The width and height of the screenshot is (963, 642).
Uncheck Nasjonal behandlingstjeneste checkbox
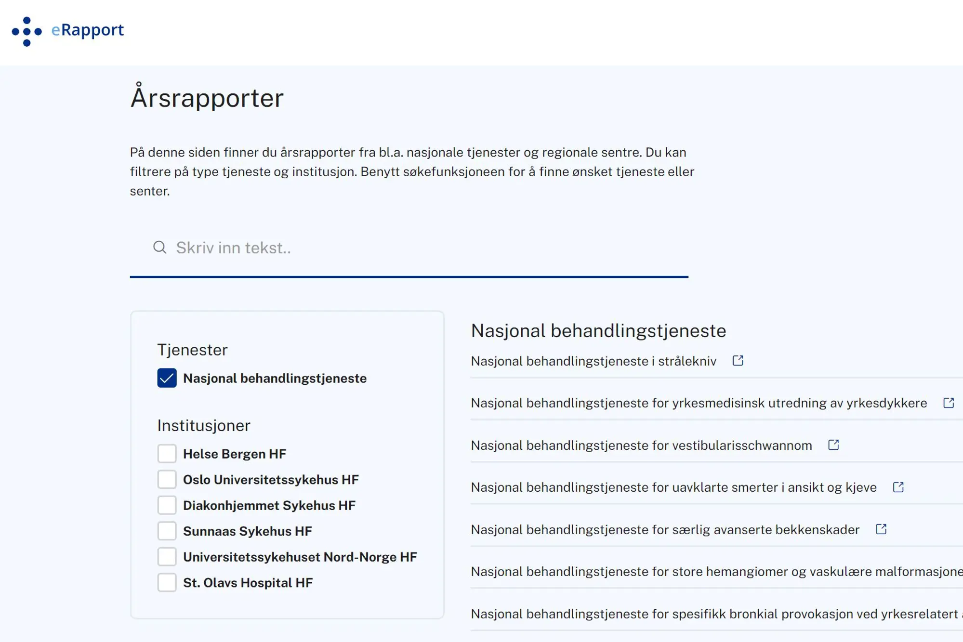(167, 378)
